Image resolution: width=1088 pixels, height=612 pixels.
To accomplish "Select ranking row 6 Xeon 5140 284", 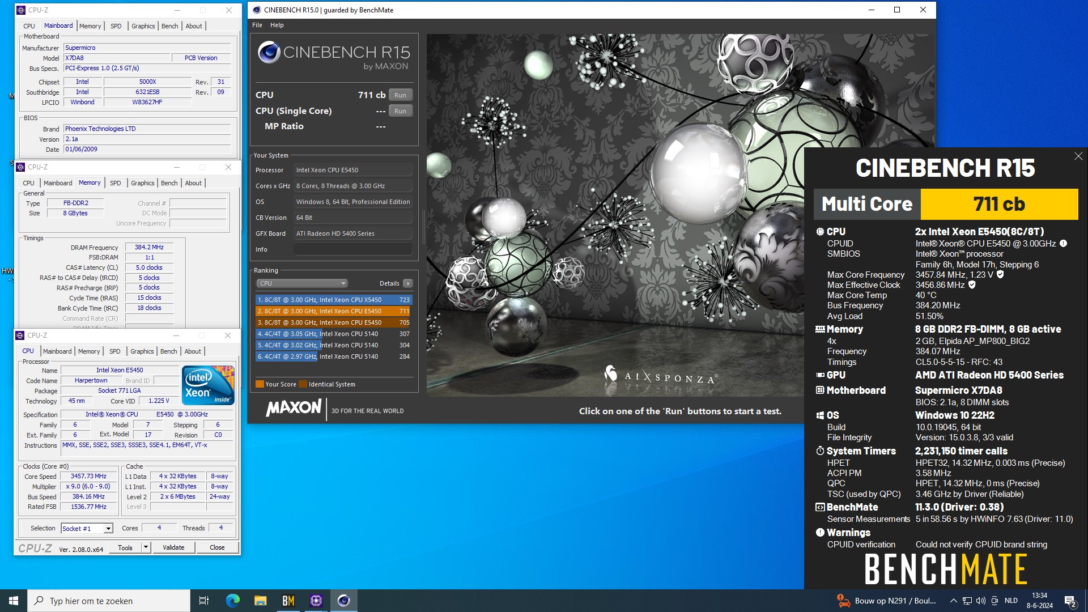I will coord(333,356).
